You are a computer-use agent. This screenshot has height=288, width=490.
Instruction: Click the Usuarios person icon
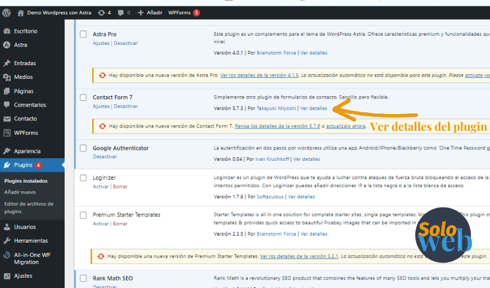[7, 227]
